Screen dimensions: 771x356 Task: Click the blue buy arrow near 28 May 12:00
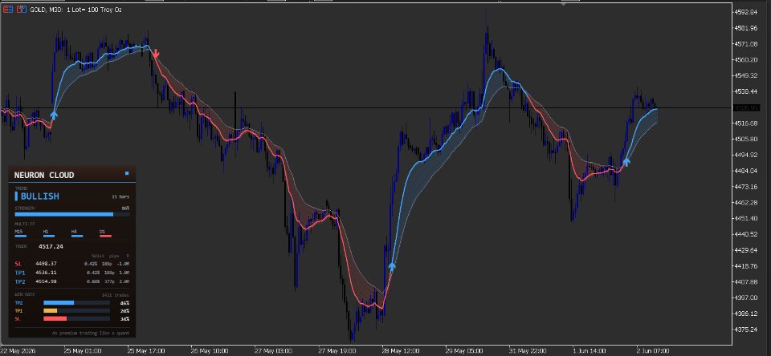(392, 267)
